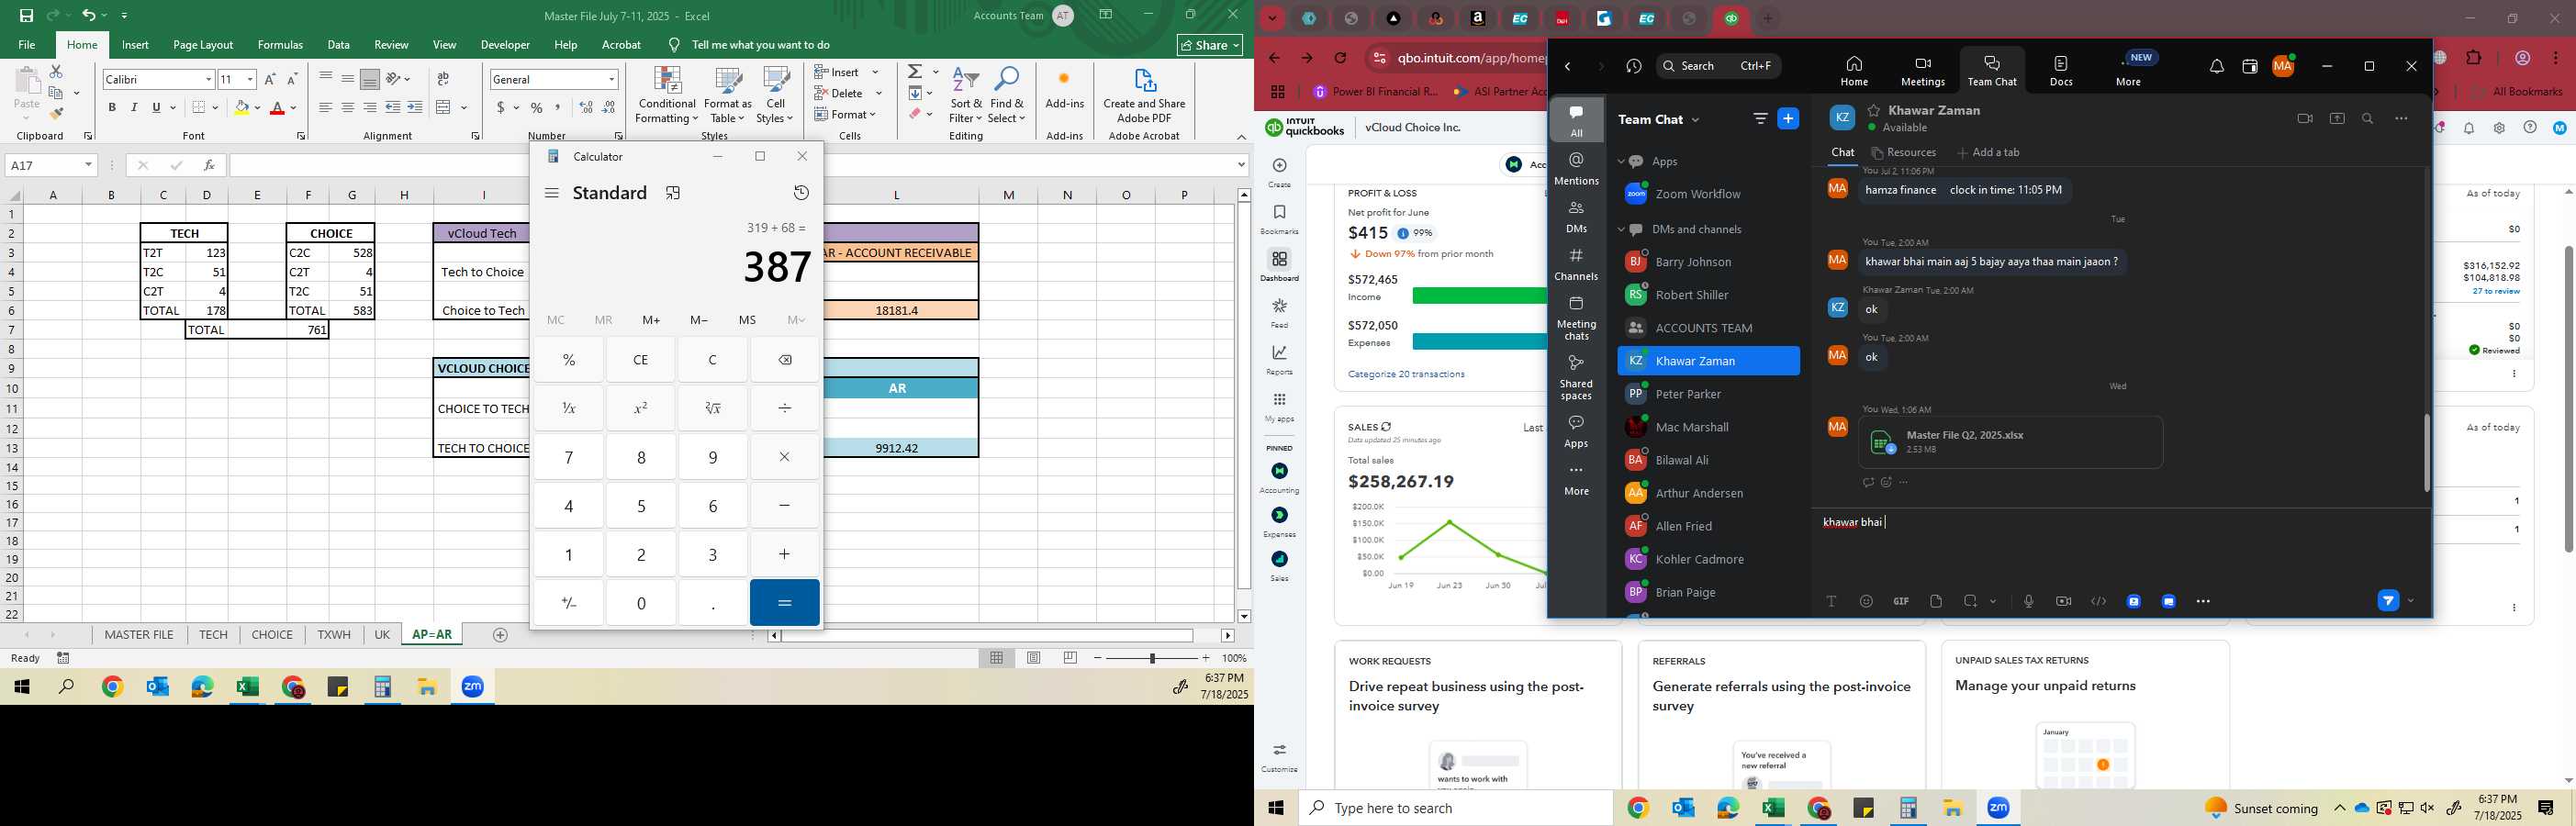Click the code snippet icon in Zoom composer
The height and width of the screenshot is (826, 2576).
2099,601
